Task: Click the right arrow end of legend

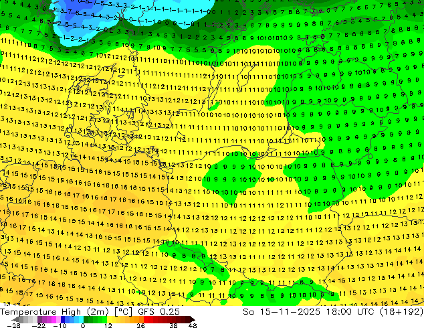Action: [193, 319]
